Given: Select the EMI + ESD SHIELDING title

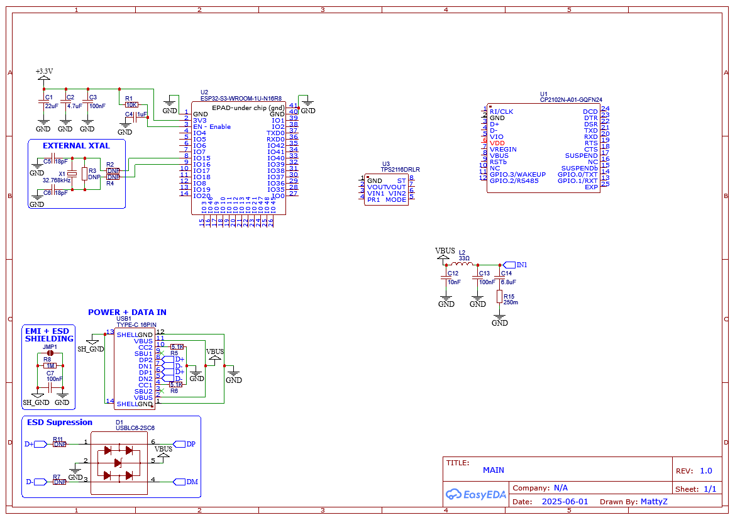Looking at the screenshot, I should click(49, 335).
